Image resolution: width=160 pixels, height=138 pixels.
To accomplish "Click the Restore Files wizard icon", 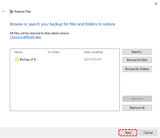I will click(11, 11).
